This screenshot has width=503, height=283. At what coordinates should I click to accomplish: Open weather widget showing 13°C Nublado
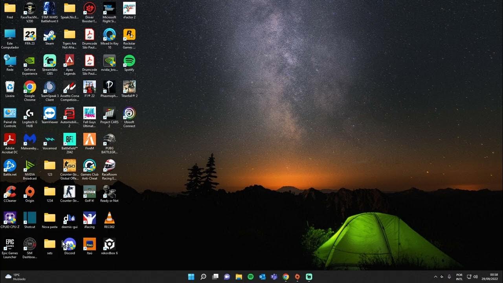click(x=16, y=277)
